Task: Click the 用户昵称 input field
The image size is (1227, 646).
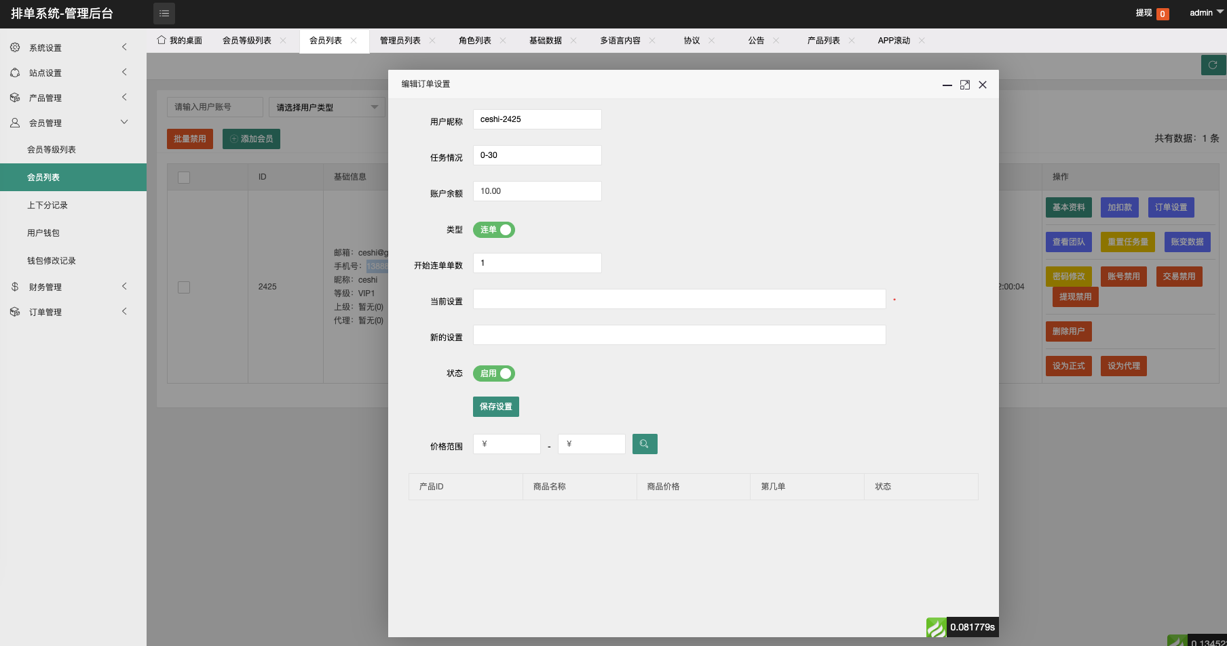Action: (537, 119)
